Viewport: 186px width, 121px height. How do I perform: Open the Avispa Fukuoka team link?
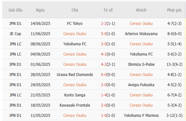click(x=141, y=85)
